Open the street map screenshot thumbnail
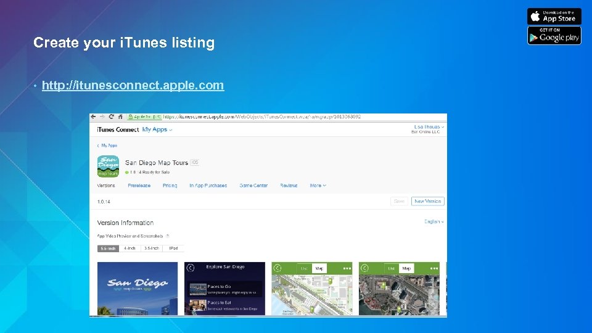Screen dimensions: 592x333 (x=312, y=289)
